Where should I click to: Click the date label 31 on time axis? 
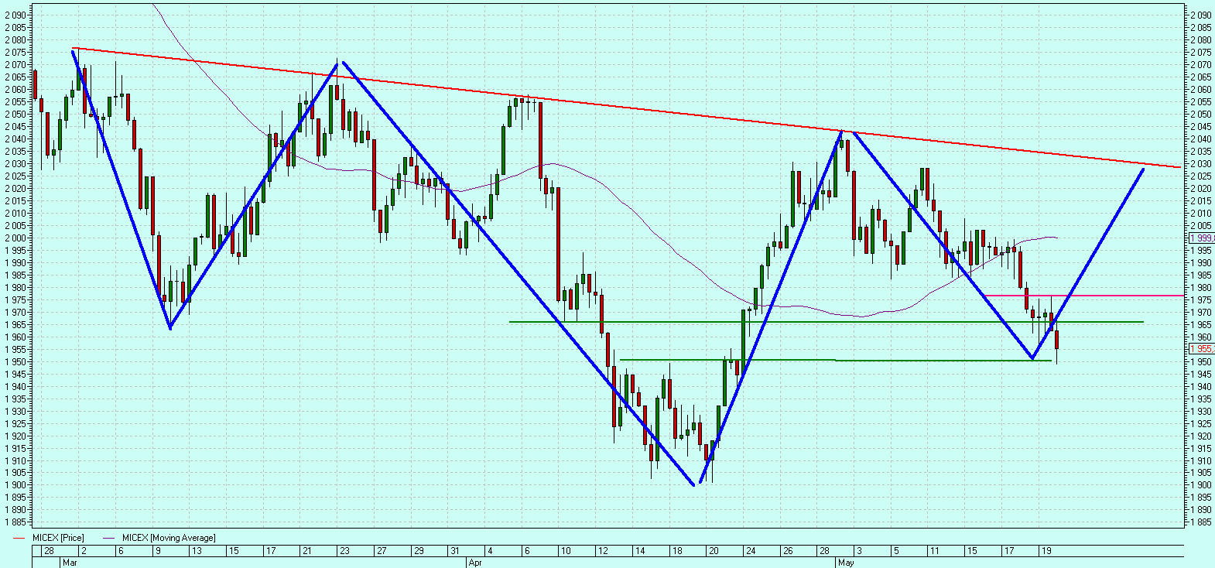[x=455, y=551]
